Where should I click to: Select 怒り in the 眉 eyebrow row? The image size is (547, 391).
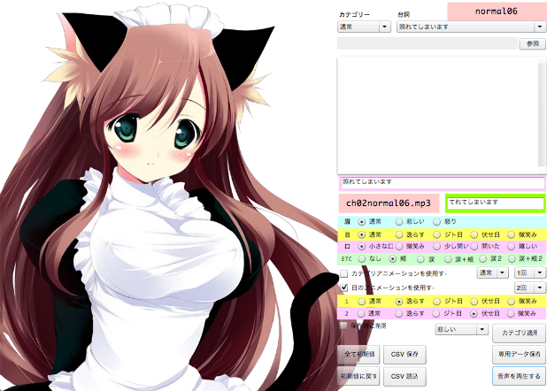436,222
